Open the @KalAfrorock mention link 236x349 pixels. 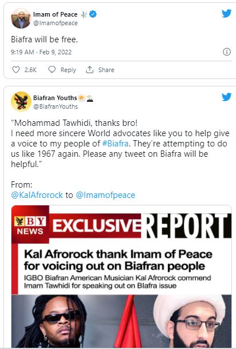[x=37, y=195]
